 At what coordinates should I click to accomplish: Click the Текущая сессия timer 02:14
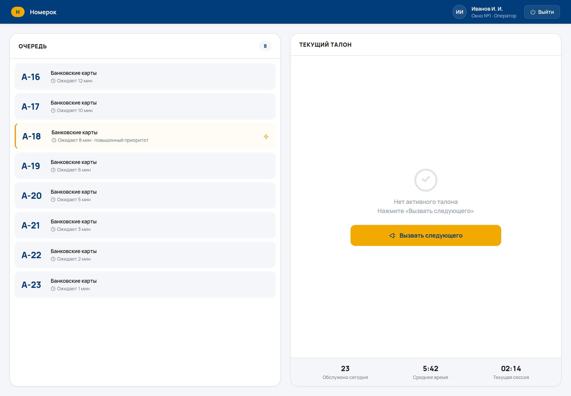pos(511,372)
